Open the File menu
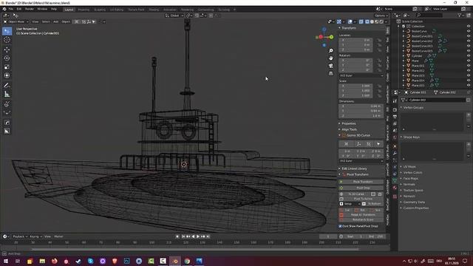Image resolution: width=473 pixels, height=266 pixels. point(11,10)
